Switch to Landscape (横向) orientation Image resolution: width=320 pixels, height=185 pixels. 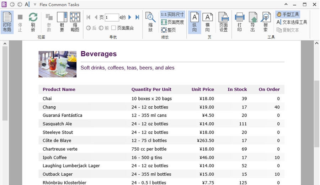(207, 22)
